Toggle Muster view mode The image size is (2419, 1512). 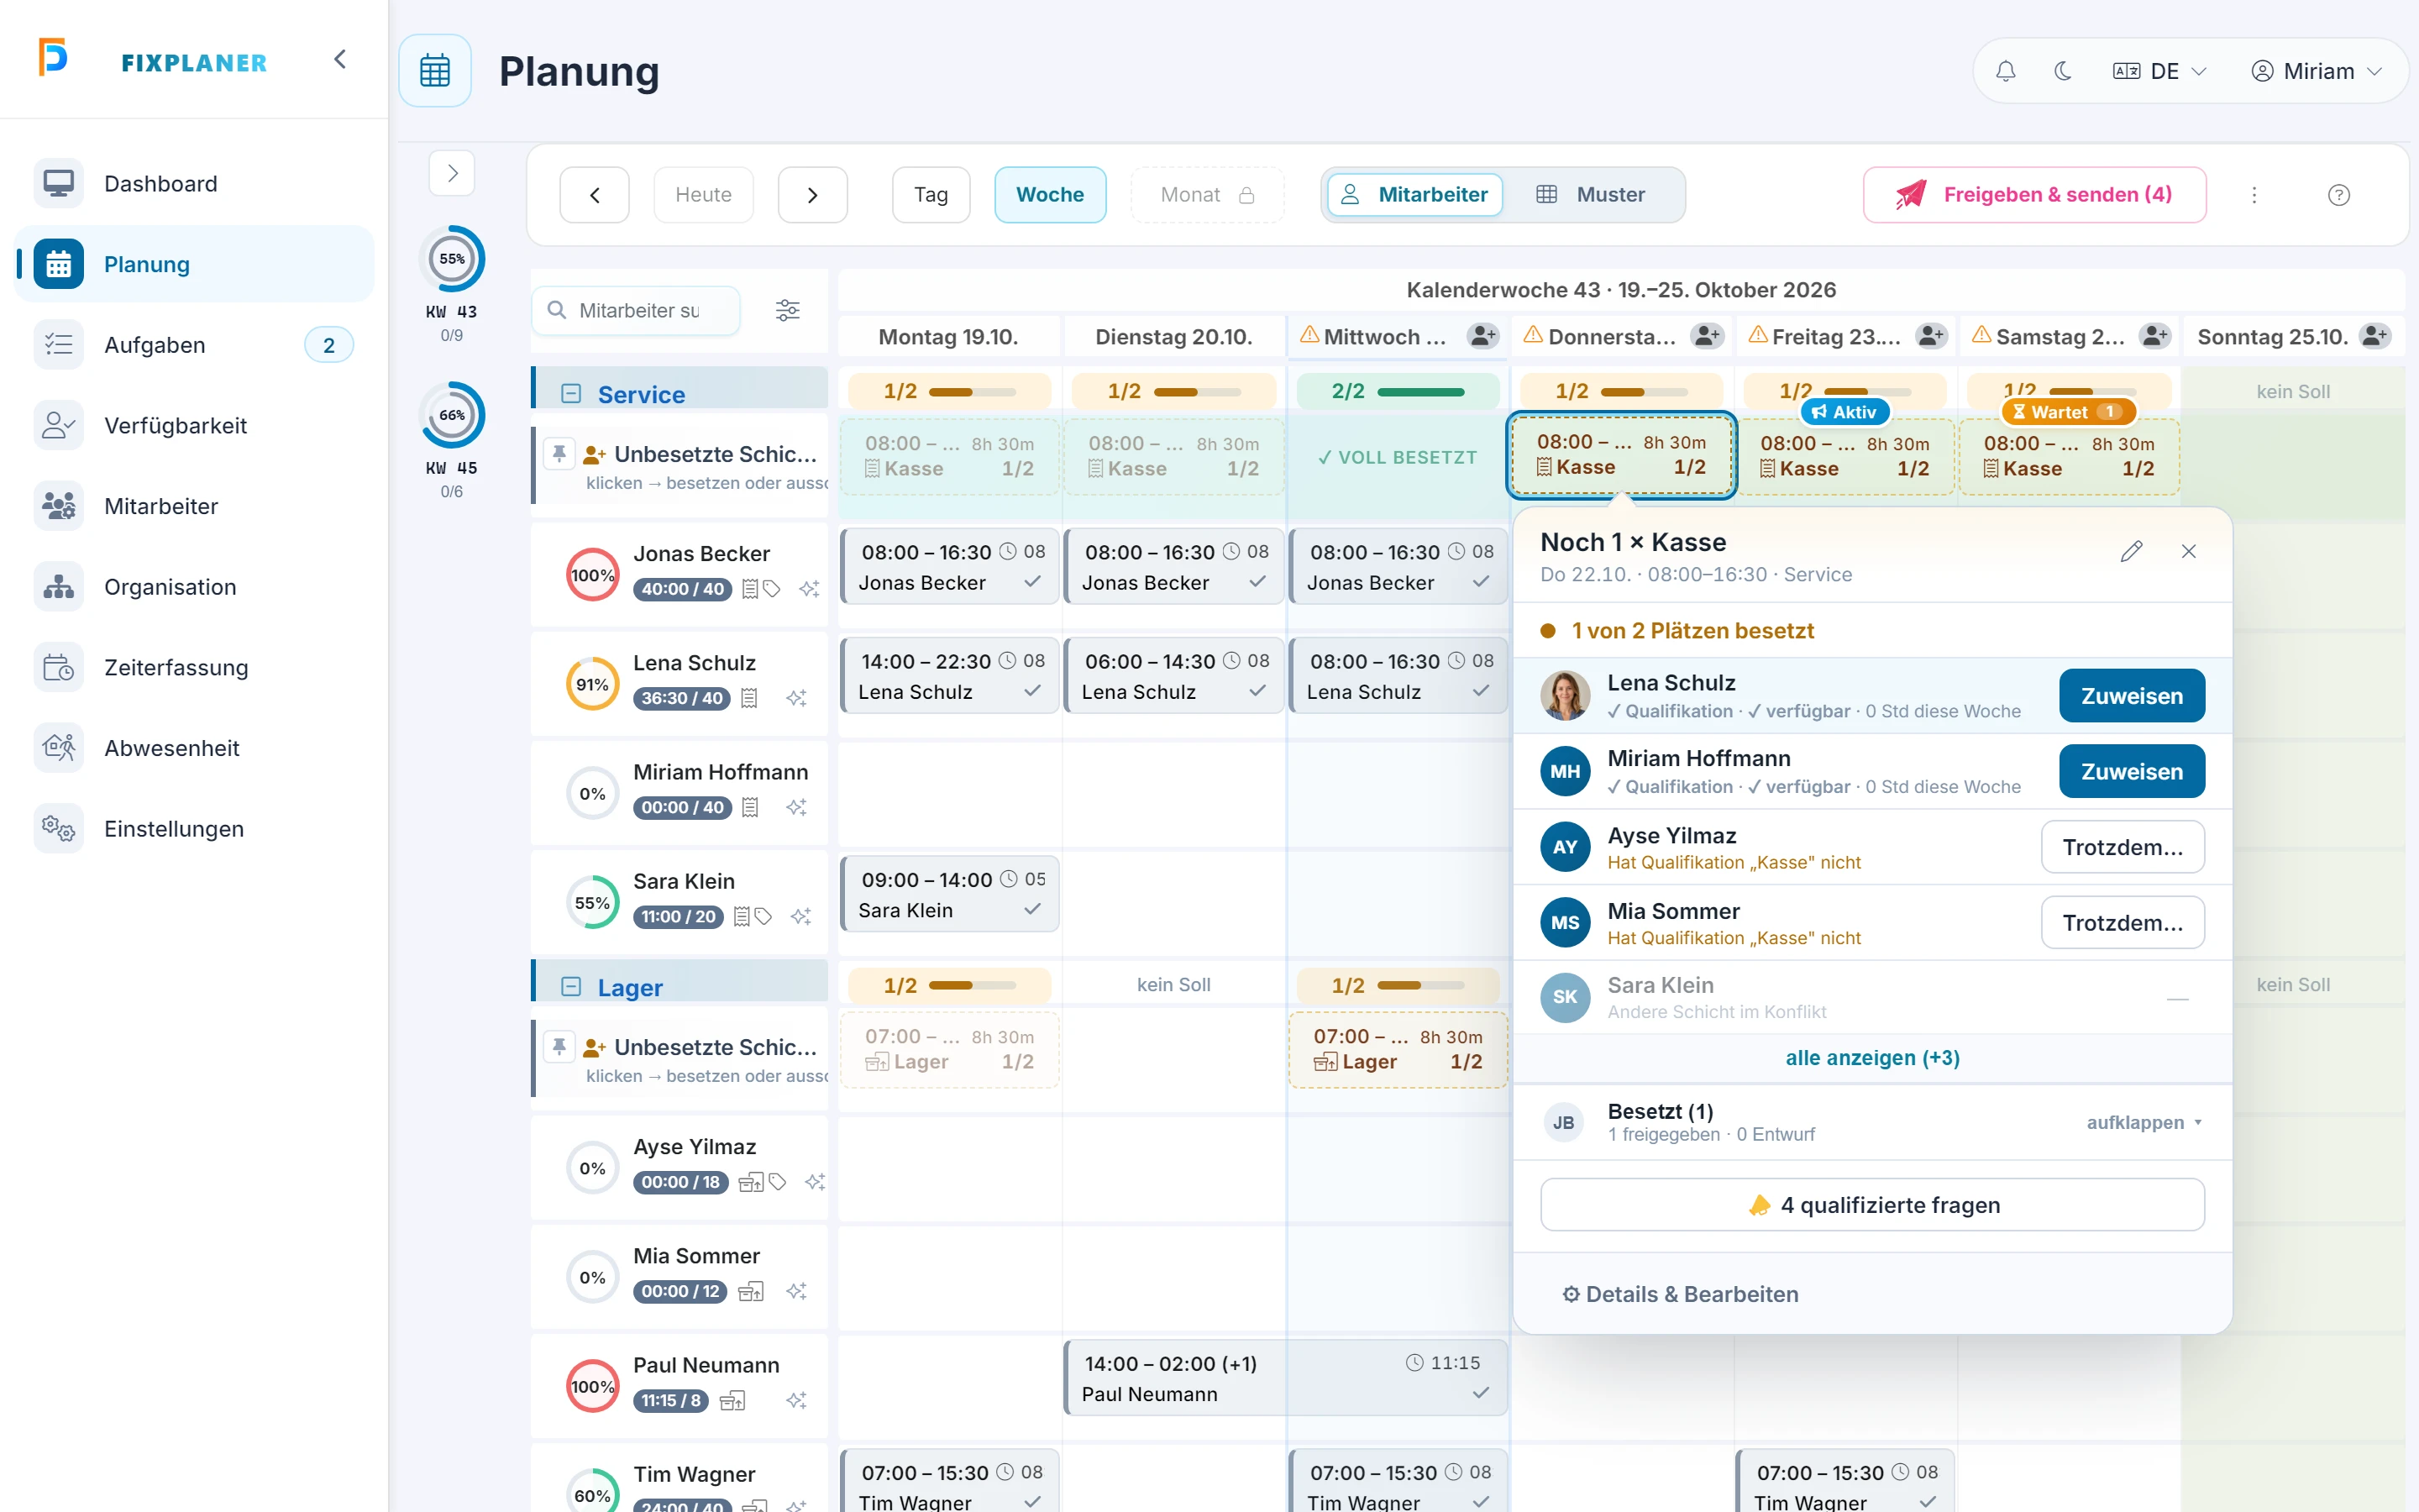[1590, 195]
